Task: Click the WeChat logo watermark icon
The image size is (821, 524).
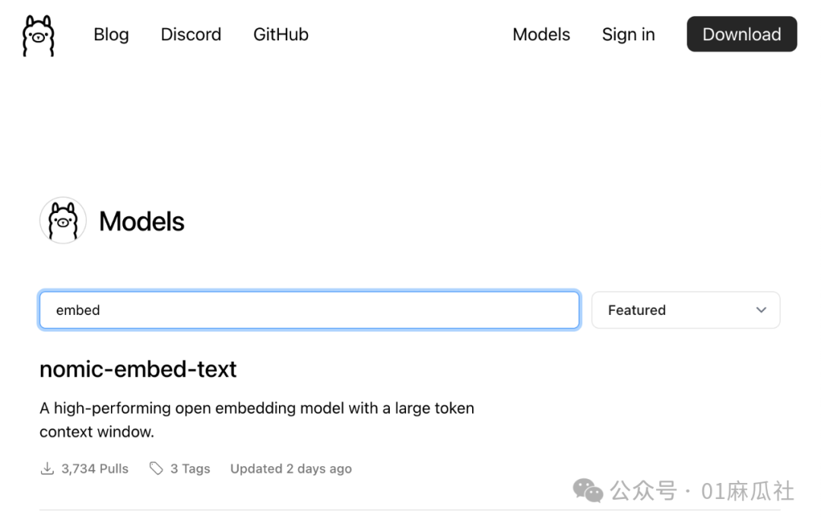Action: (x=588, y=491)
